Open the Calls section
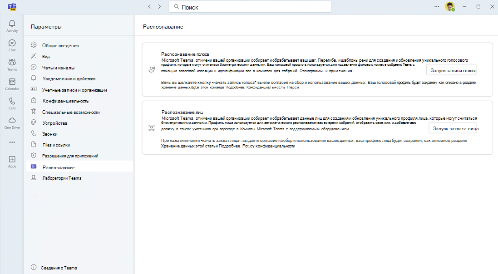Screen dimensions: 498x274 [x=12, y=103]
